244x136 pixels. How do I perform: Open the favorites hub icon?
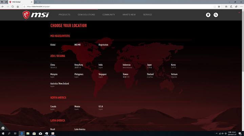click(x=226, y=6)
